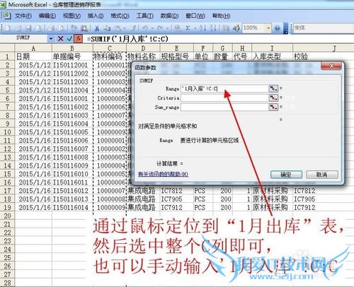Image resolution: width=354 pixels, height=287 pixels.
Task: Click cell I150116005 in column B
Action: pyautogui.click(x=72, y=132)
